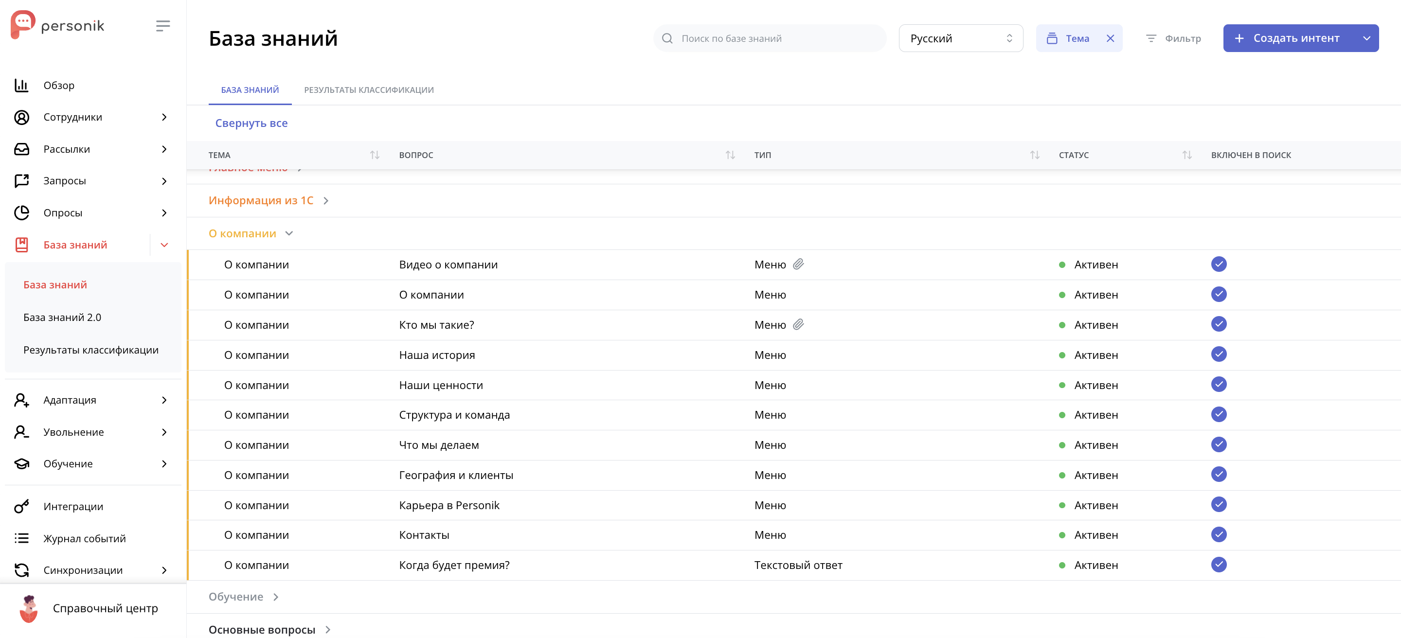Click Свернуть все link
1401x638 pixels.
[251, 124]
